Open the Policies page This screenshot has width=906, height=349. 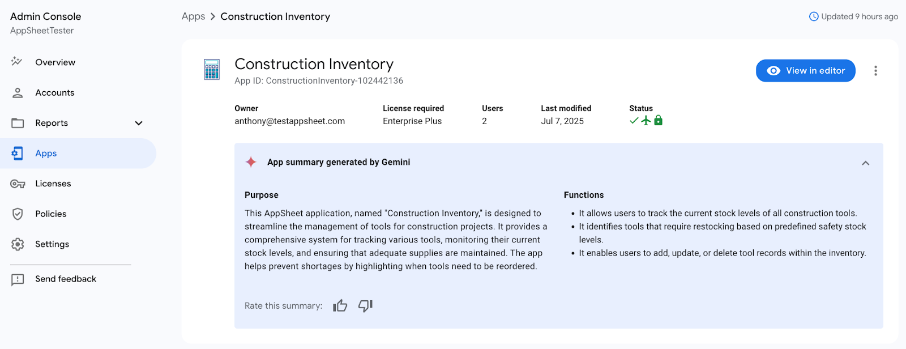click(x=50, y=214)
